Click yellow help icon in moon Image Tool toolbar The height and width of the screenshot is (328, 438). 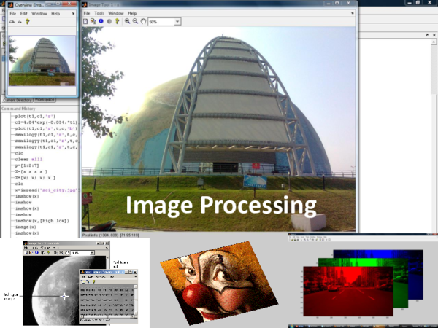point(48,253)
